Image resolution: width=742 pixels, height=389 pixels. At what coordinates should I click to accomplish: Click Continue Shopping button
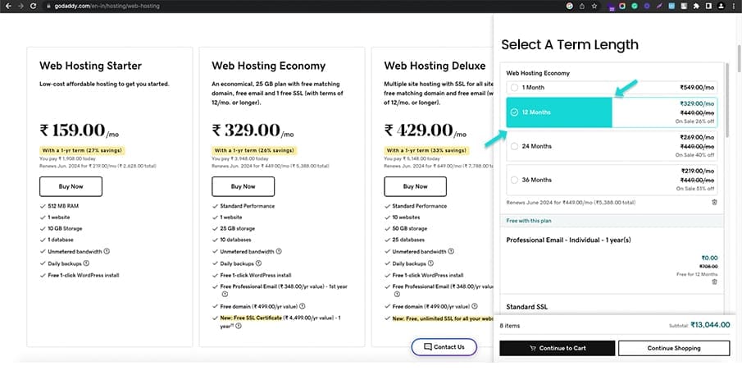pyautogui.click(x=673, y=348)
